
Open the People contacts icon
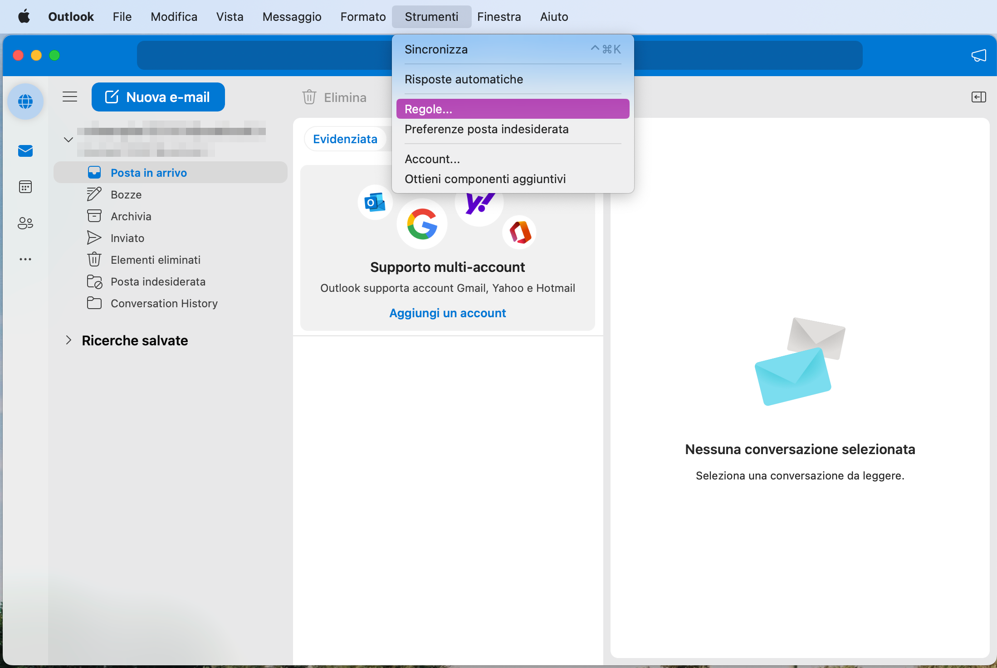pyautogui.click(x=25, y=223)
